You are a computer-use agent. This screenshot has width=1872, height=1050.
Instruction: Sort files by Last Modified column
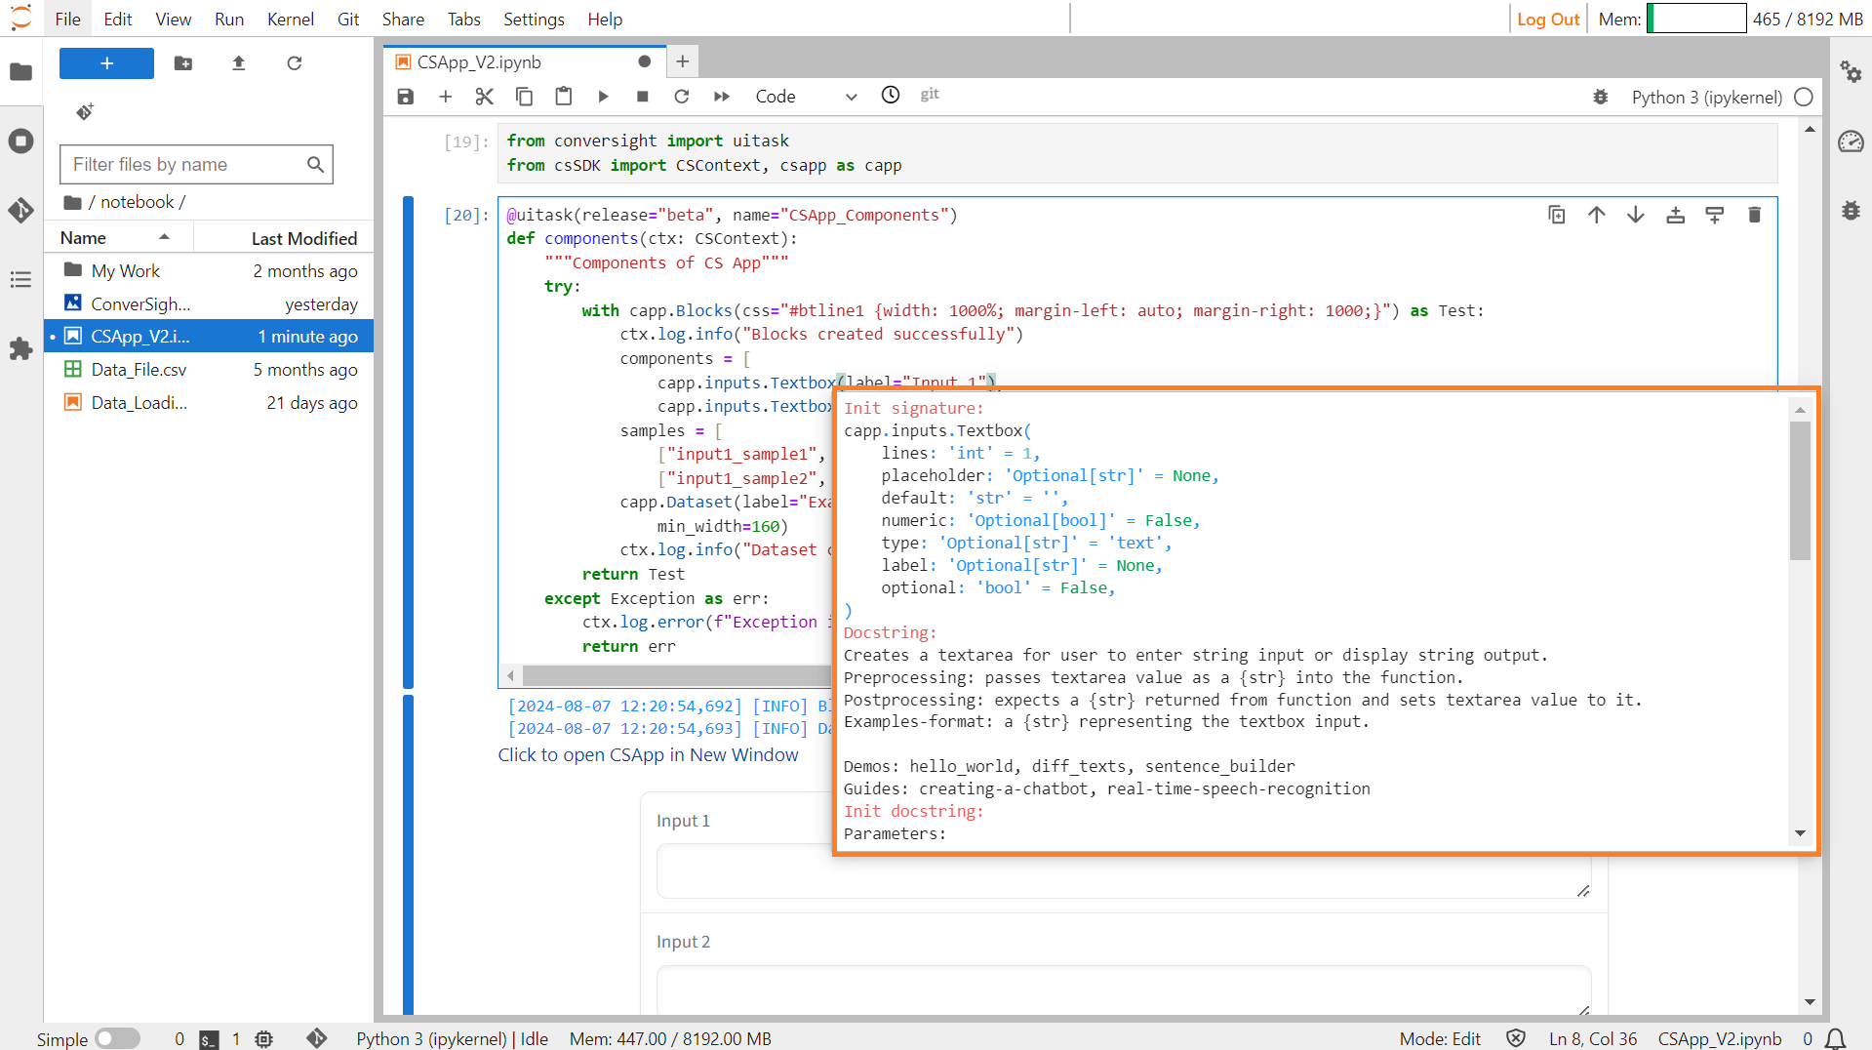282,238
